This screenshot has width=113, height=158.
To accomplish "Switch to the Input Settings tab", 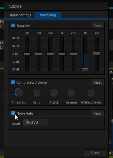I will coord(20,15).
